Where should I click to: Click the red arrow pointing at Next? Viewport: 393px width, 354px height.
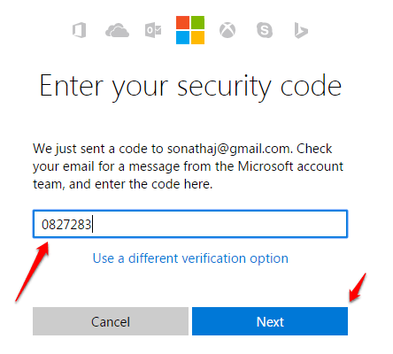pos(358,288)
